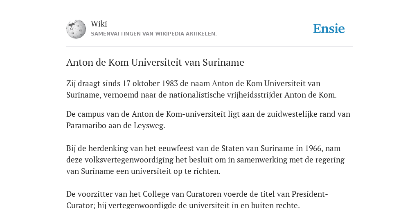Click the paragraph about the College van Curatoren
Image resolution: width=419 pixels, height=209 pixels.
(x=197, y=199)
